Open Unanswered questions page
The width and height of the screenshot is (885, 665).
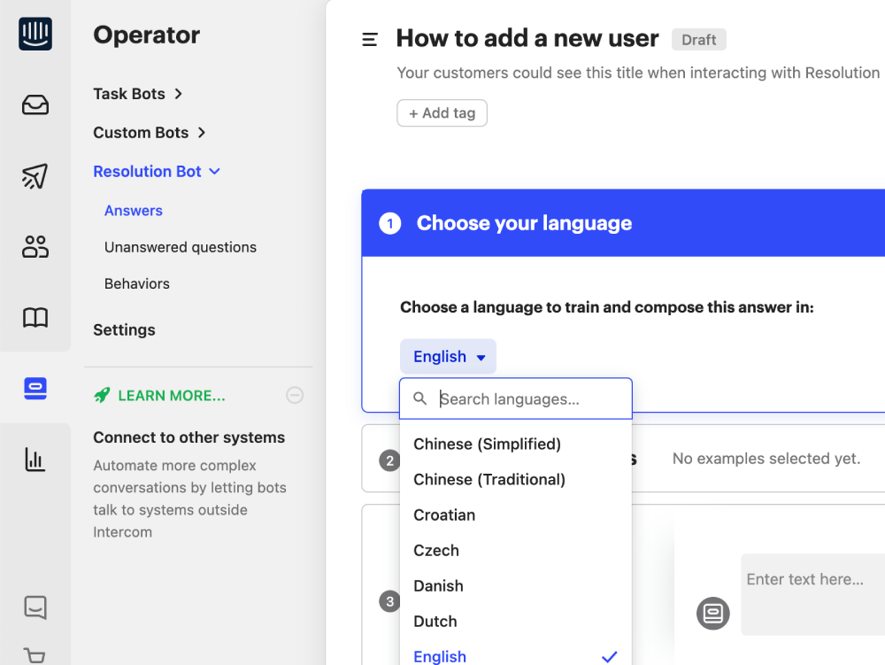point(181,248)
